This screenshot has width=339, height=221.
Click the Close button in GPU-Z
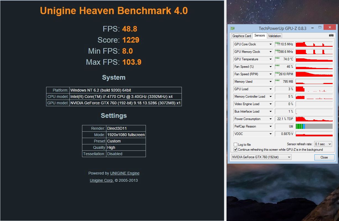[x=324, y=157]
